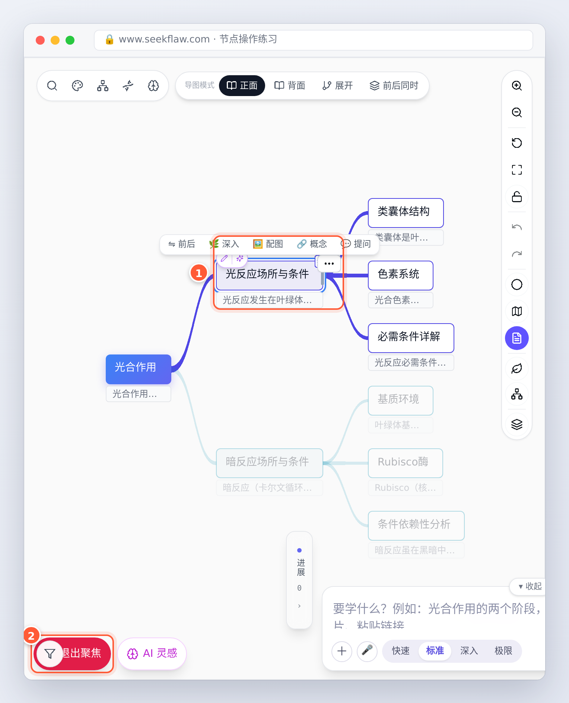The image size is (569, 703).
Task: Choose 概念 in the node toolbar
Action: click(312, 244)
